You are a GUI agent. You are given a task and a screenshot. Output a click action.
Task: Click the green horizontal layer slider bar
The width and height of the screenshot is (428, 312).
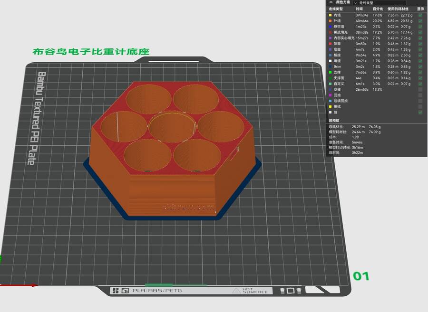point(176,284)
